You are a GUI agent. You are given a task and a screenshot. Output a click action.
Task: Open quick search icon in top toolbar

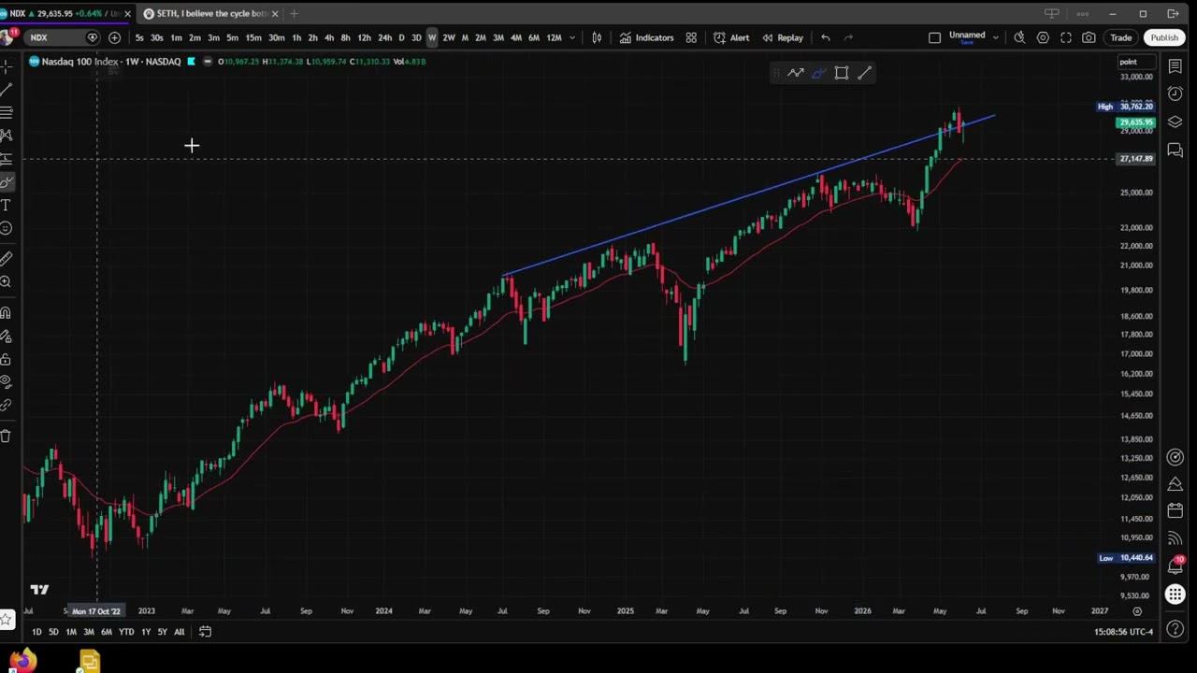pos(1019,37)
